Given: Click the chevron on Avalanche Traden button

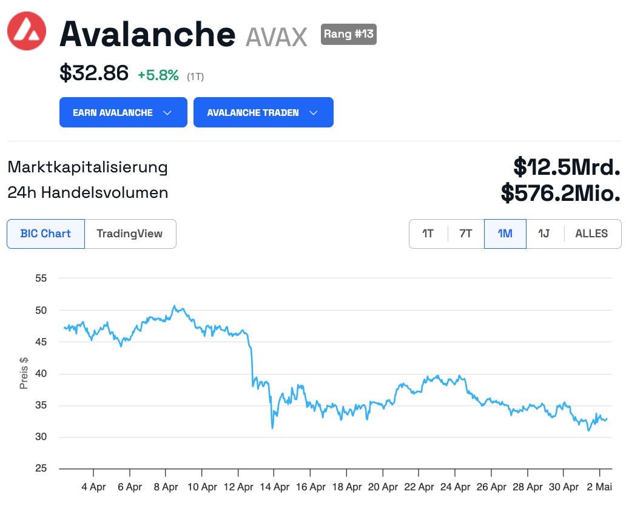Looking at the screenshot, I should [314, 113].
